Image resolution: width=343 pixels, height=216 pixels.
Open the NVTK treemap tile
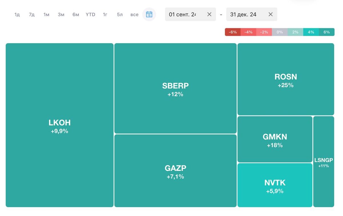click(275, 185)
